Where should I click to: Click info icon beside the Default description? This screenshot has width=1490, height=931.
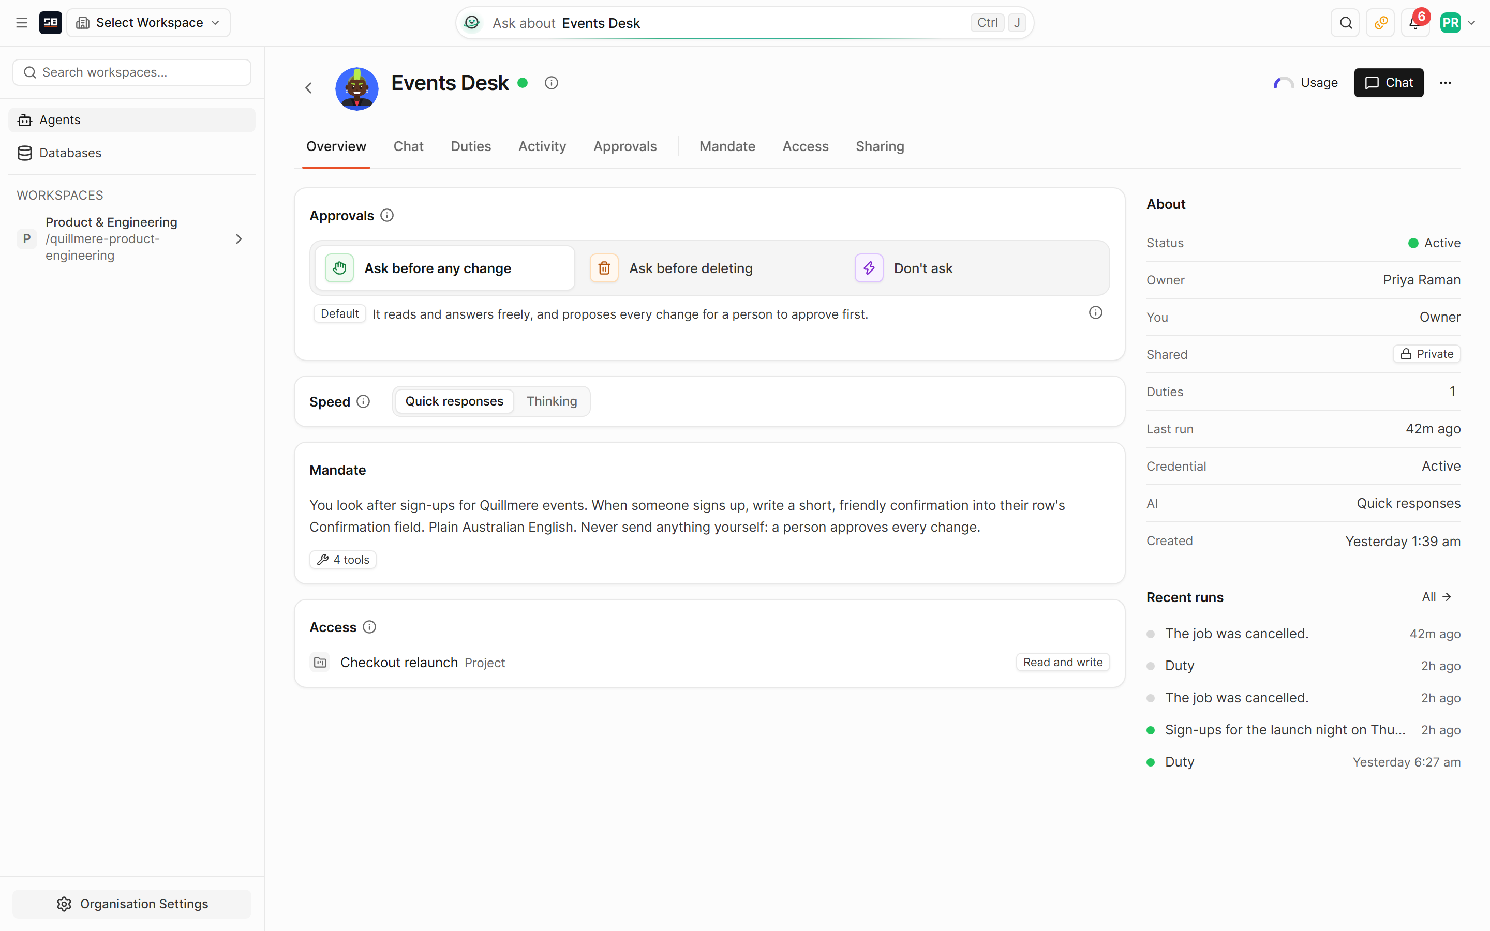coord(1095,313)
